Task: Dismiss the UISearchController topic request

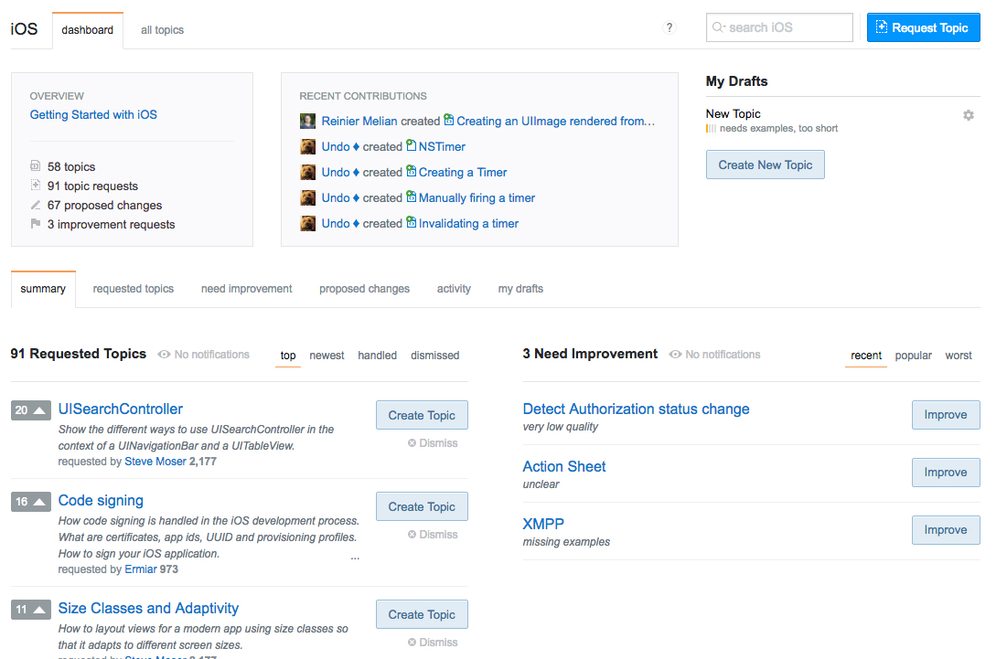Action: (433, 443)
